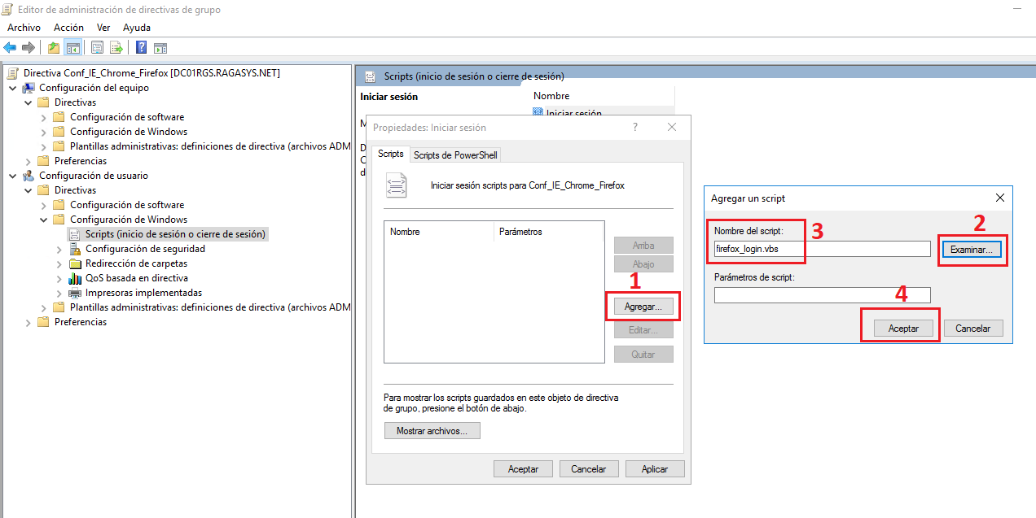Click the Mostrar archivos button

pos(432,430)
